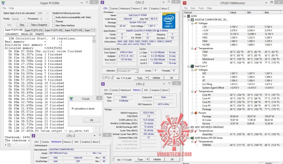The height and width of the screenshot is (164, 283).
Task: Collapse the ASUSTeK Voltages node
Action: coord(192,23)
